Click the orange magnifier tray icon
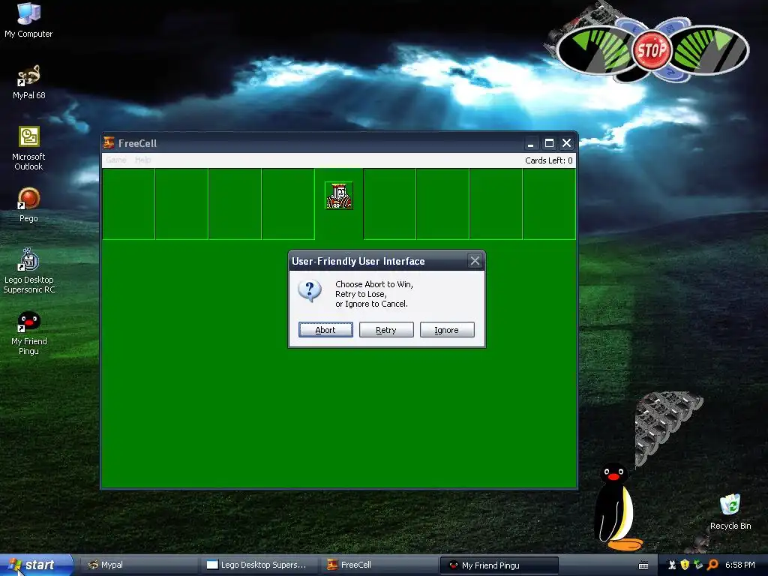The height and width of the screenshot is (576, 768). (712, 565)
